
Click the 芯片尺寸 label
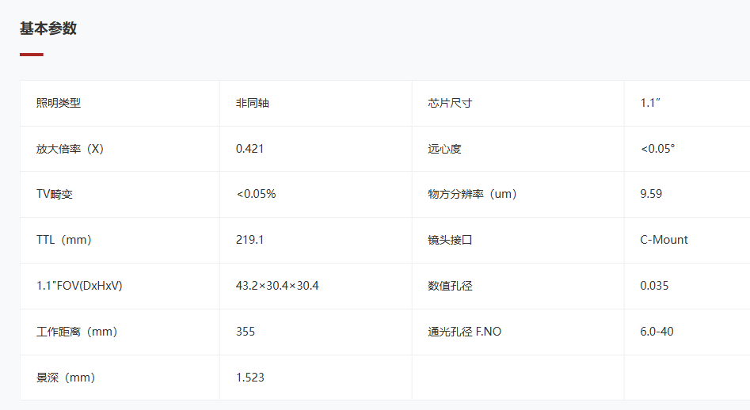(x=450, y=103)
